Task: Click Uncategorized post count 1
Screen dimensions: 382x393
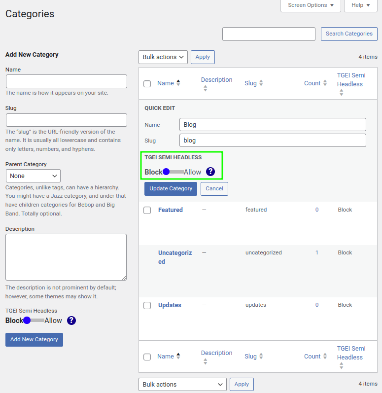Action: (x=317, y=252)
